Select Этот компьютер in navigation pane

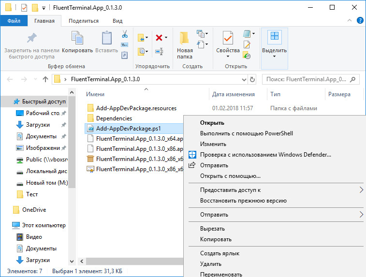(x=39, y=225)
